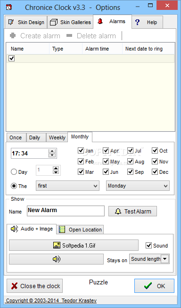Click the New Alarm name field
This screenshot has width=181, height=308.
[66, 211]
